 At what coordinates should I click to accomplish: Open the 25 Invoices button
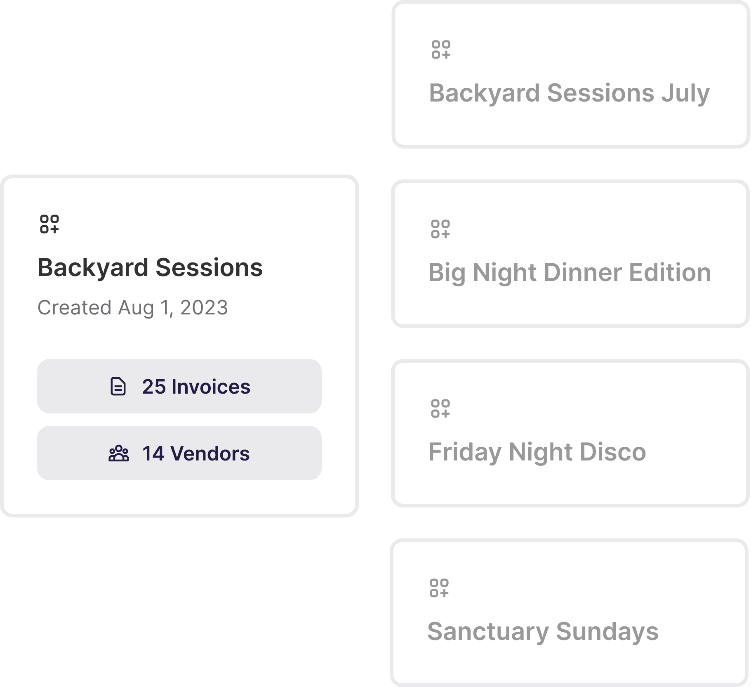click(x=179, y=386)
